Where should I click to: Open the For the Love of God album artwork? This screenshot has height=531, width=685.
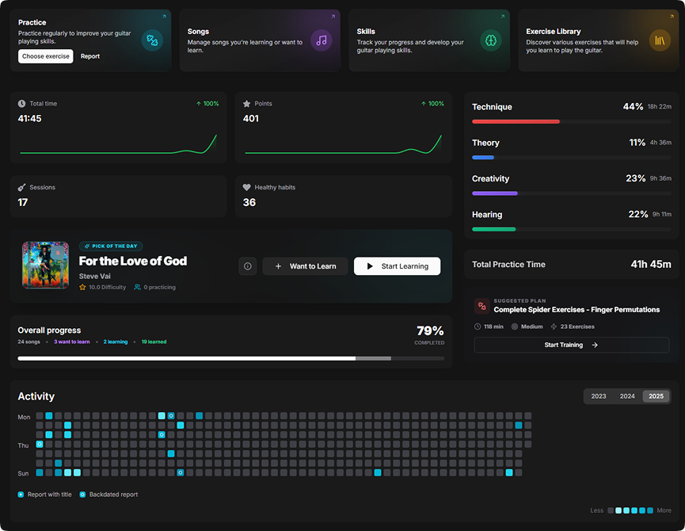pyautogui.click(x=45, y=266)
